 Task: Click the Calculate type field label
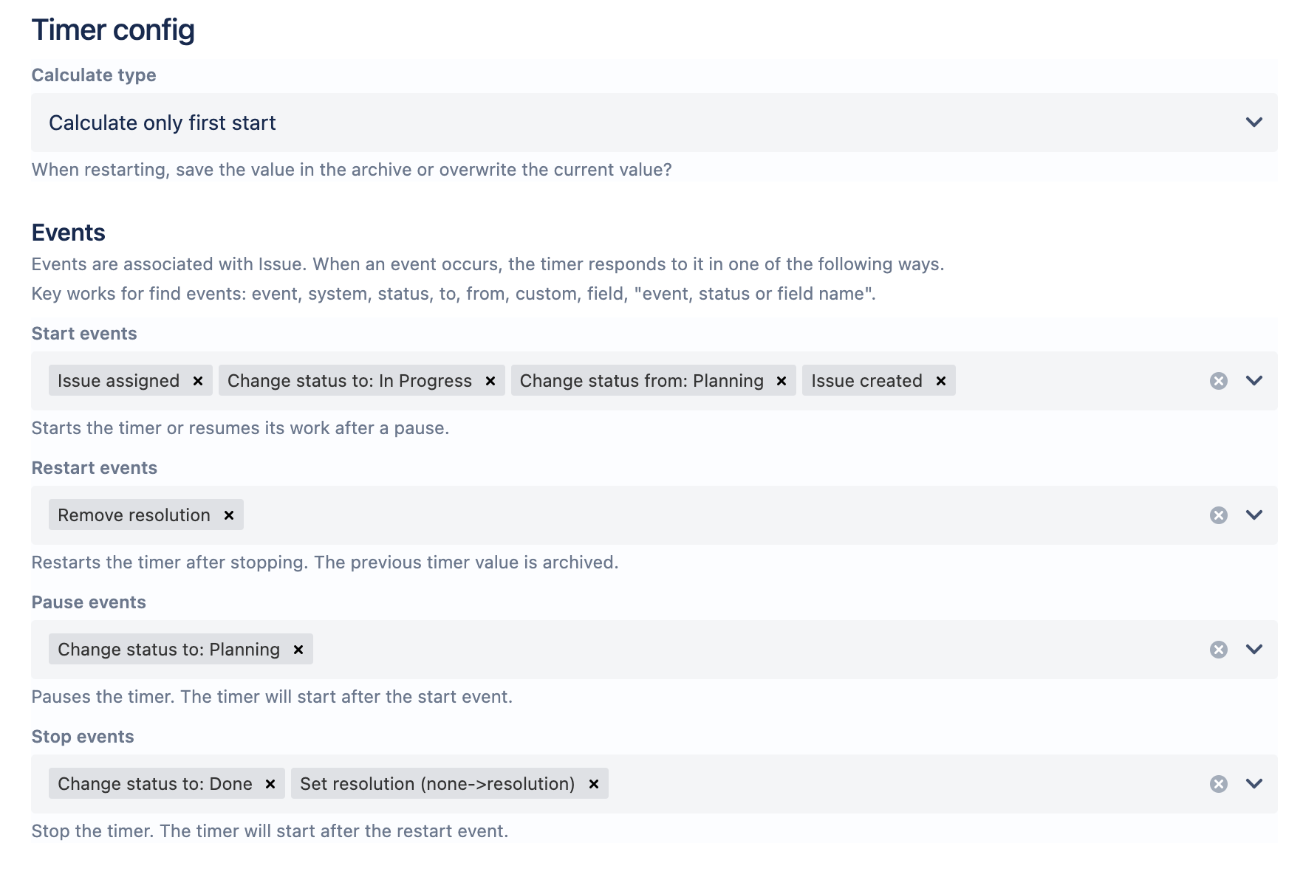(x=94, y=75)
